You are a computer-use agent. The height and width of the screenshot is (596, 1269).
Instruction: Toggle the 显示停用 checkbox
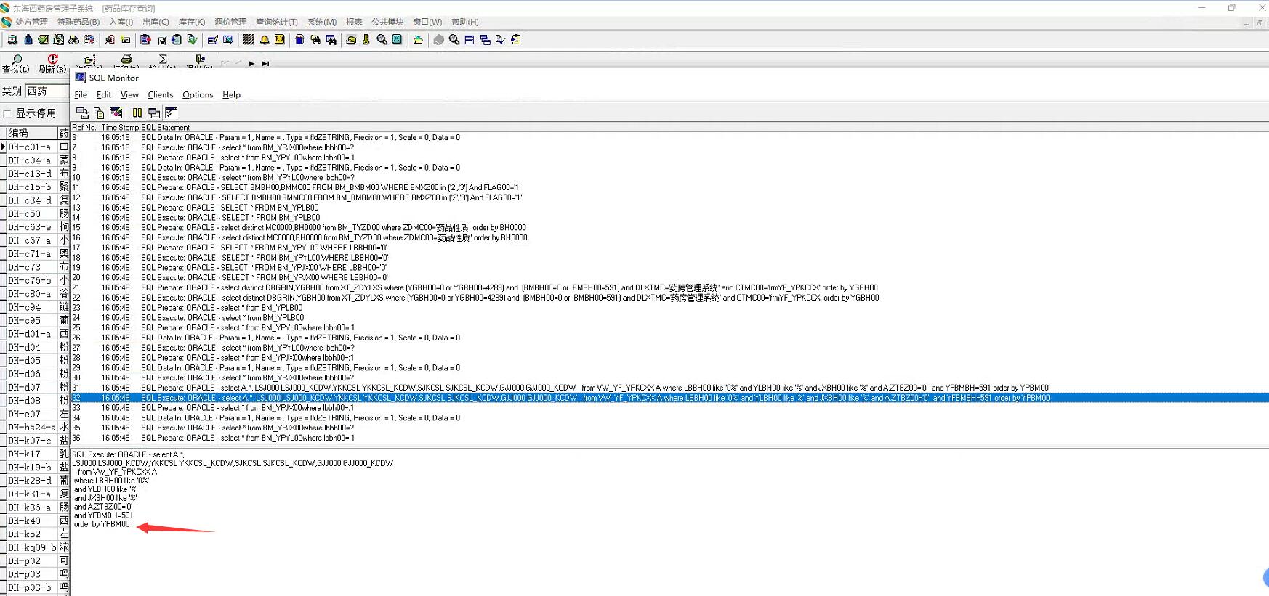point(7,113)
